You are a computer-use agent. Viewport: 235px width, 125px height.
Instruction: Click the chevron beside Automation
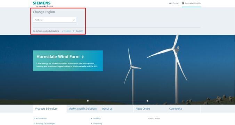pos(34,118)
